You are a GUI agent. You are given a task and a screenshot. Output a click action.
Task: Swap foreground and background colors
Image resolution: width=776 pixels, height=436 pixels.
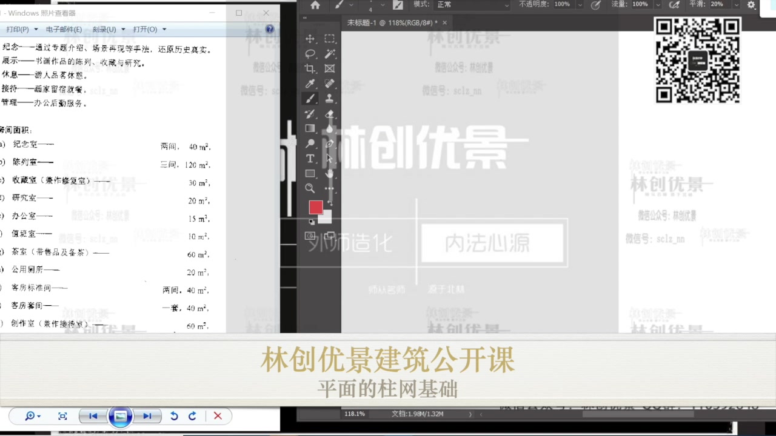pos(329,203)
